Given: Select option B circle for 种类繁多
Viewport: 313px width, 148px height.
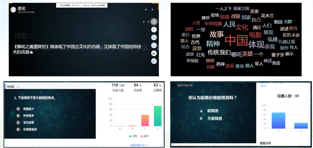Looking at the screenshot, I should click(18, 116).
